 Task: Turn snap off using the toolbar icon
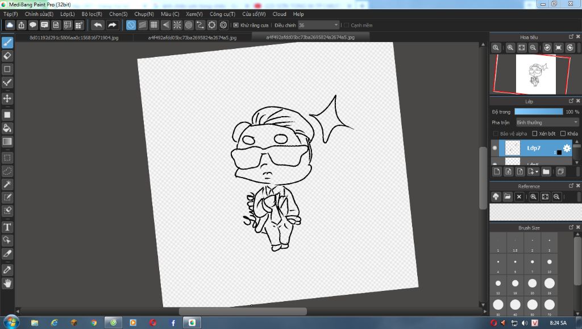(131, 25)
